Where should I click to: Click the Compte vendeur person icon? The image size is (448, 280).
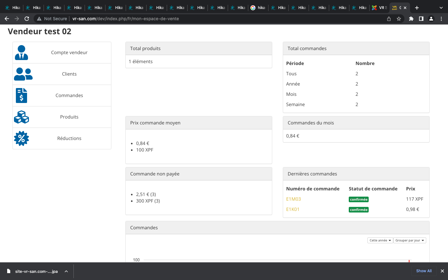(21, 53)
